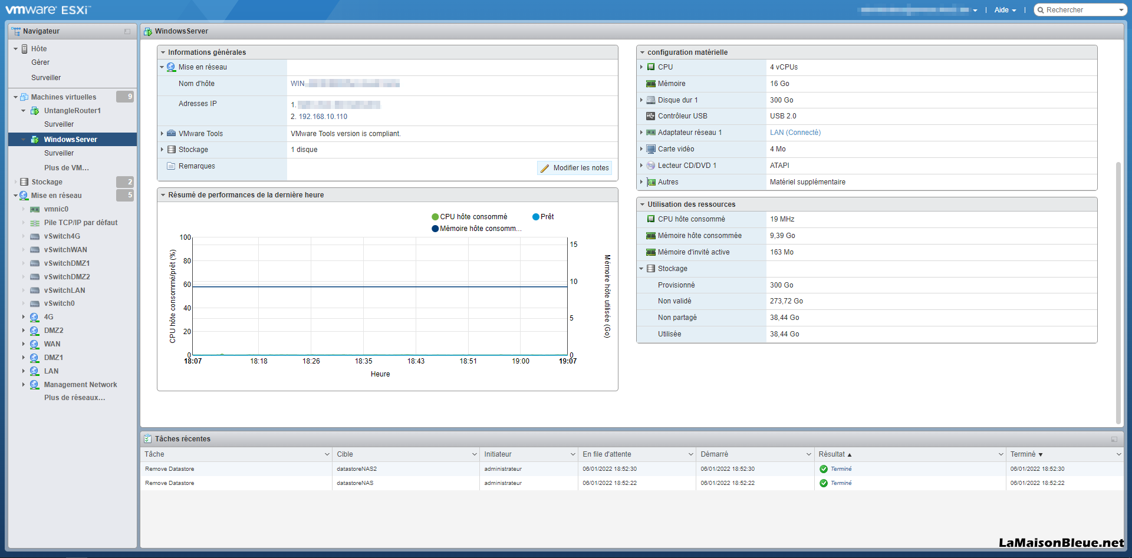The width and height of the screenshot is (1132, 558).
Task: Click the Machines virtuelles icon
Action: (x=24, y=97)
